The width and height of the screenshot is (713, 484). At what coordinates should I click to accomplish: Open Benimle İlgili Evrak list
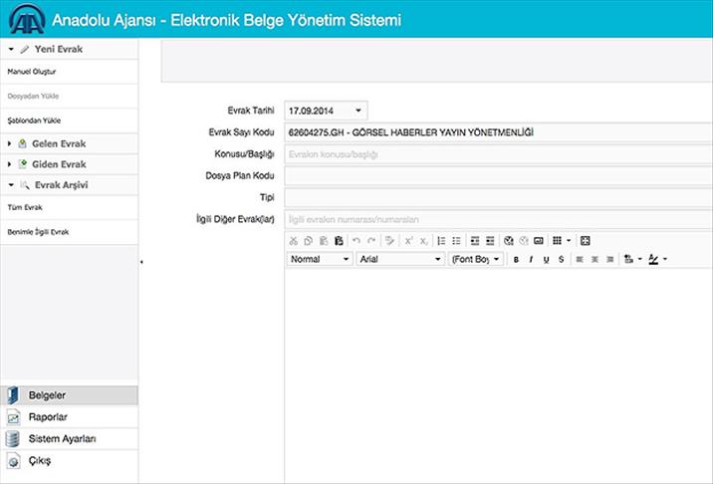tap(69, 232)
